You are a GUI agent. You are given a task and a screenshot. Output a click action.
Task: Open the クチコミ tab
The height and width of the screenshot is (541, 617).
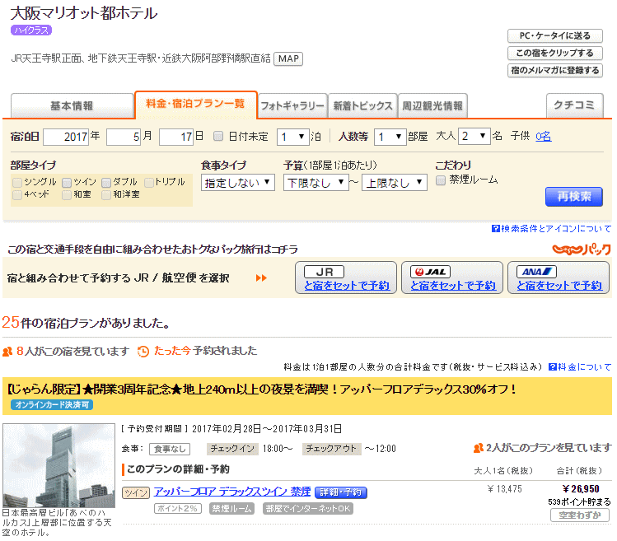coord(574,105)
